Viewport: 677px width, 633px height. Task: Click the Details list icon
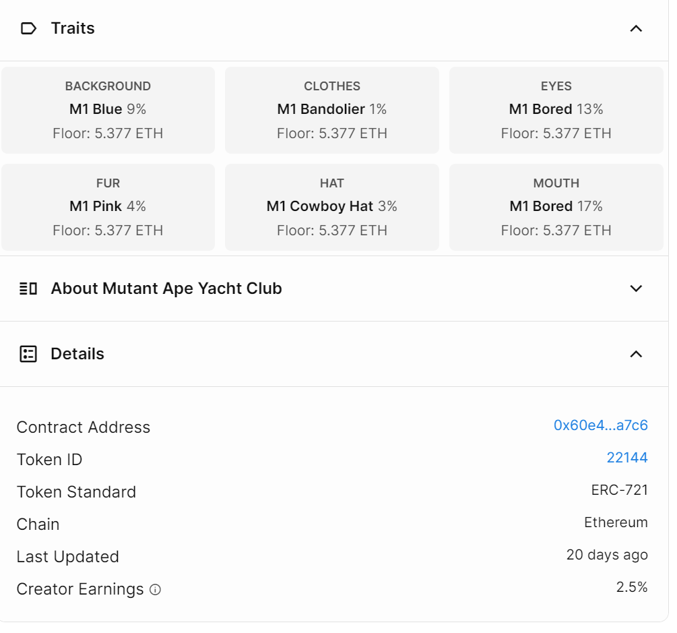coord(28,354)
